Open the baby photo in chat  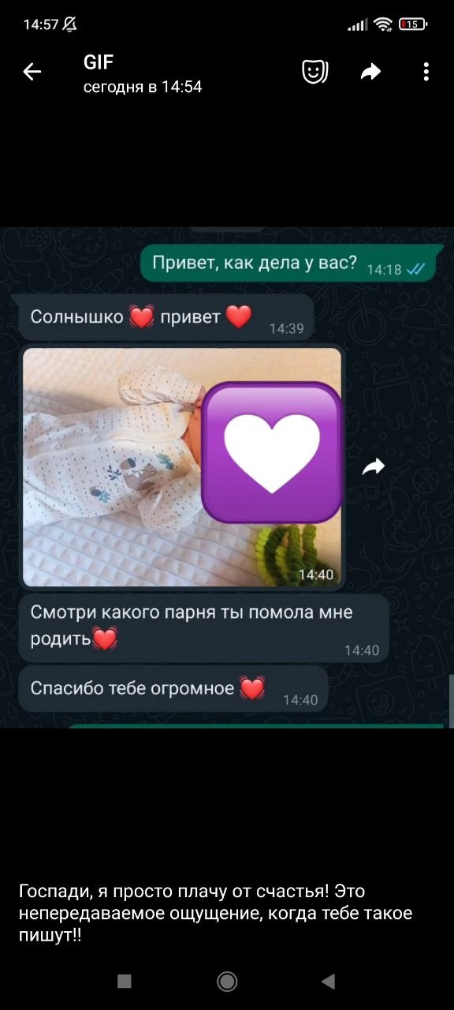tap(182, 467)
